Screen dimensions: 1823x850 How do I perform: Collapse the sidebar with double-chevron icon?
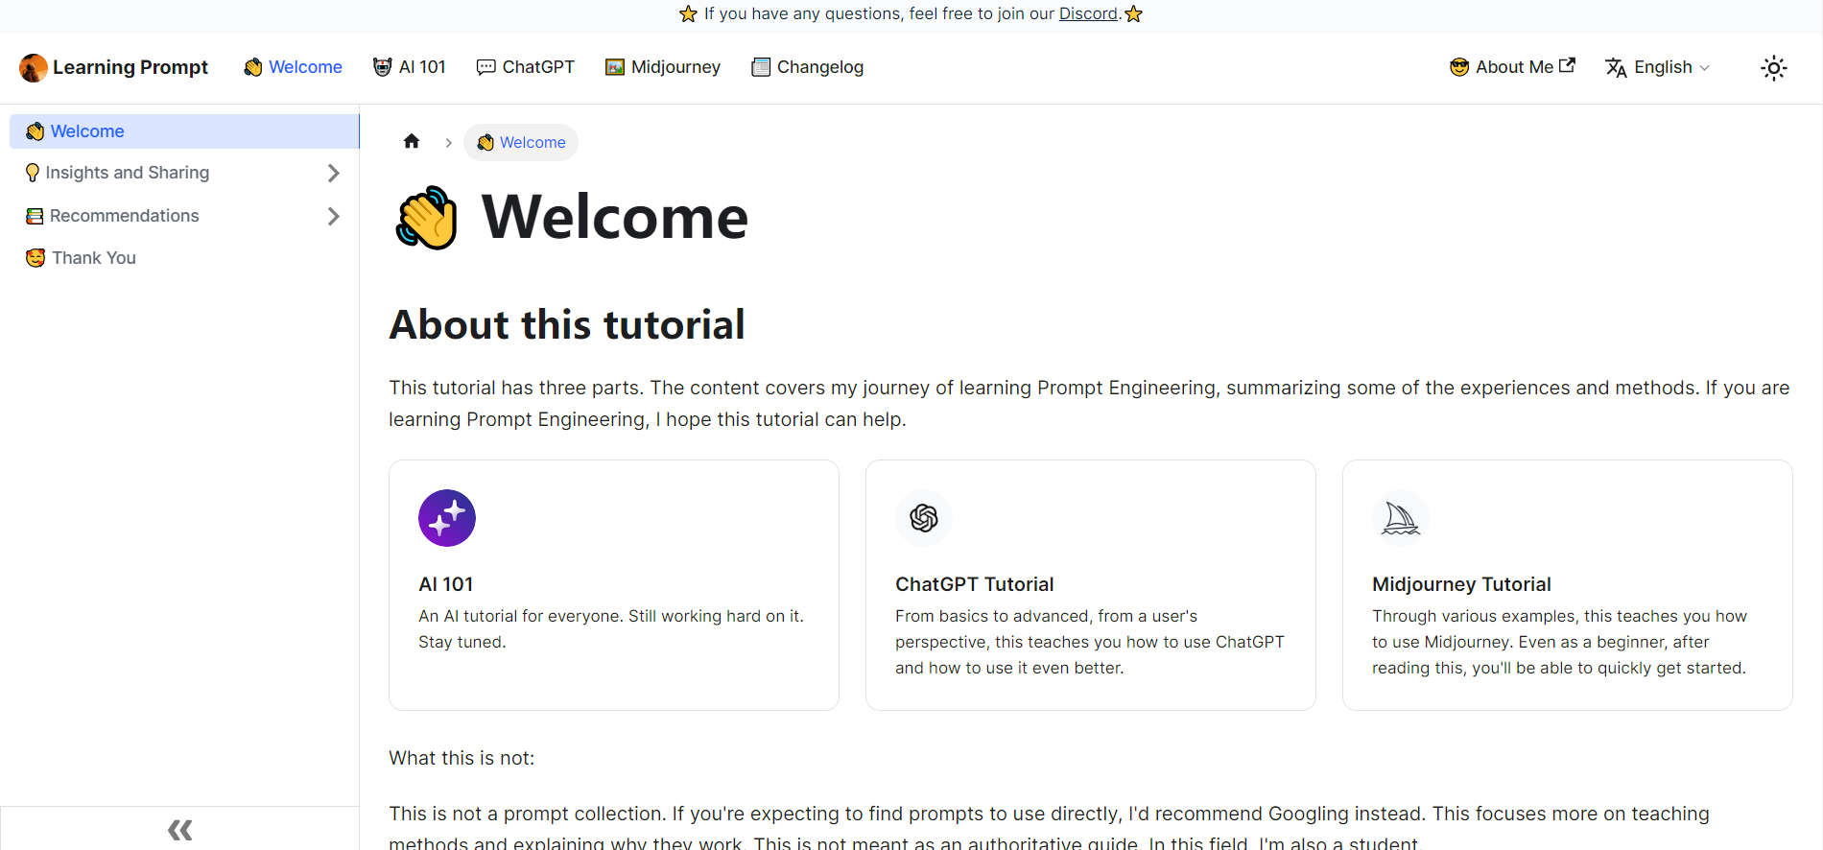point(179,829)
